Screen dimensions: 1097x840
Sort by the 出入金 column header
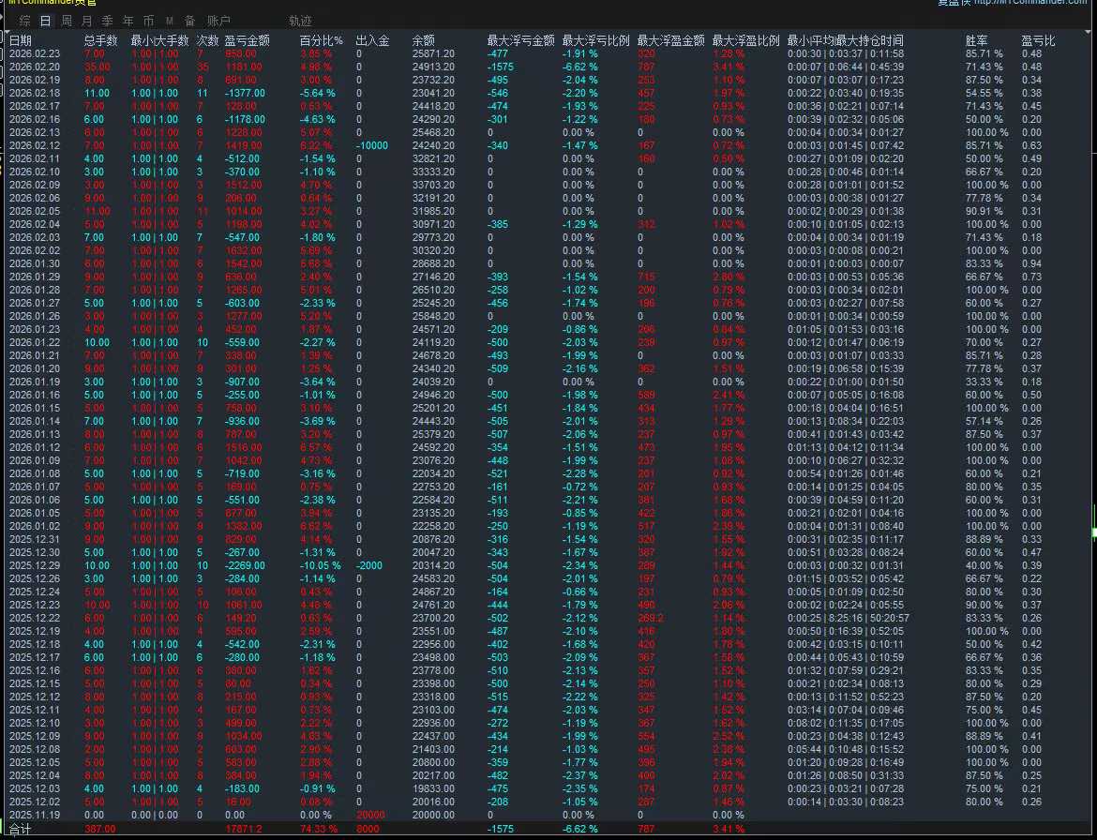click(x=373, y=40)
